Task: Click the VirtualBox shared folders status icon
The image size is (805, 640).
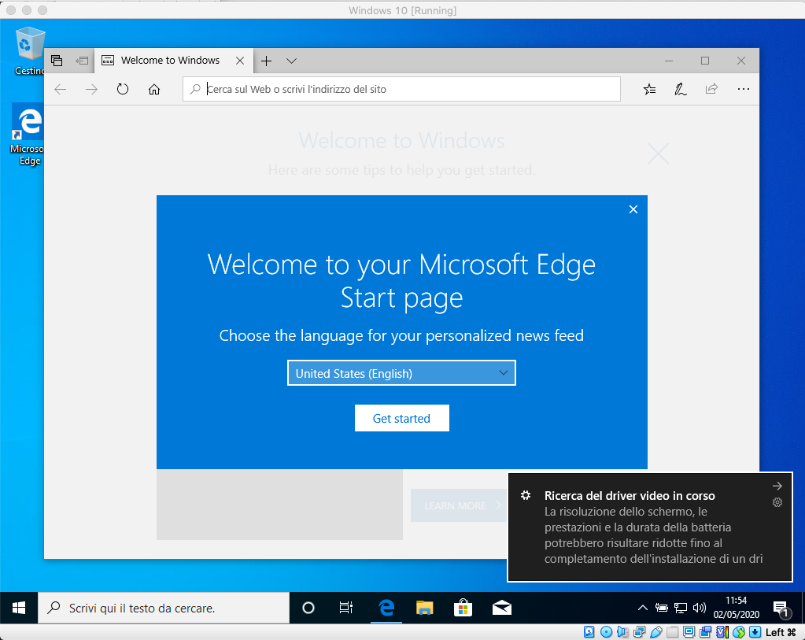Action: [x=673, y=632]
